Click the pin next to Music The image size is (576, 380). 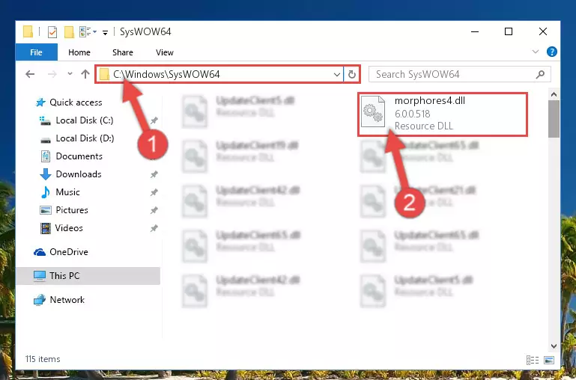[154, 192]
